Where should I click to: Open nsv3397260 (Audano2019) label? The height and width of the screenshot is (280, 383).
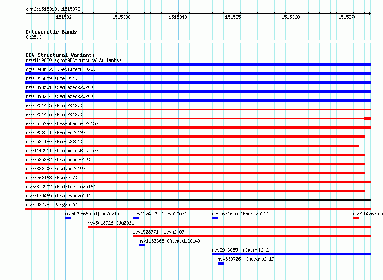pyautogui.click(x=247, y=259)
